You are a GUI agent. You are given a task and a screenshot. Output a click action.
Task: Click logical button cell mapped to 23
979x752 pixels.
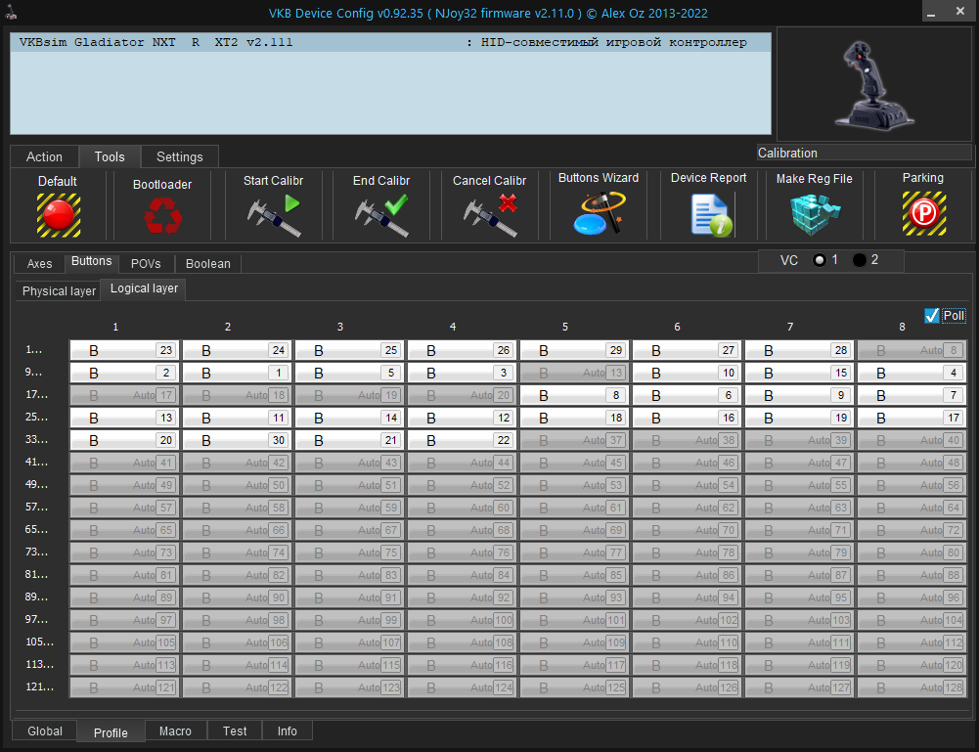coord(123,350)
